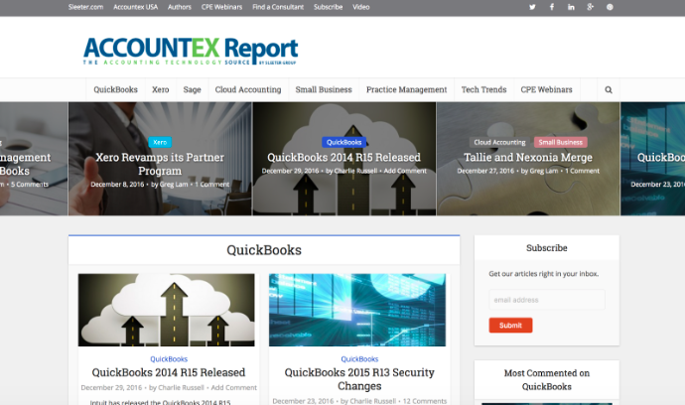This screenshot has height=405, width=685.
Task: Open Accountex USA top link
Action: [x=135, y=7]
